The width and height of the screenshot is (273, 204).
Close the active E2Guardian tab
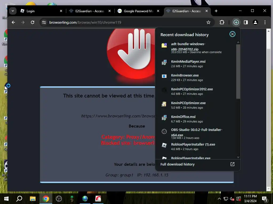coord(207,11)
